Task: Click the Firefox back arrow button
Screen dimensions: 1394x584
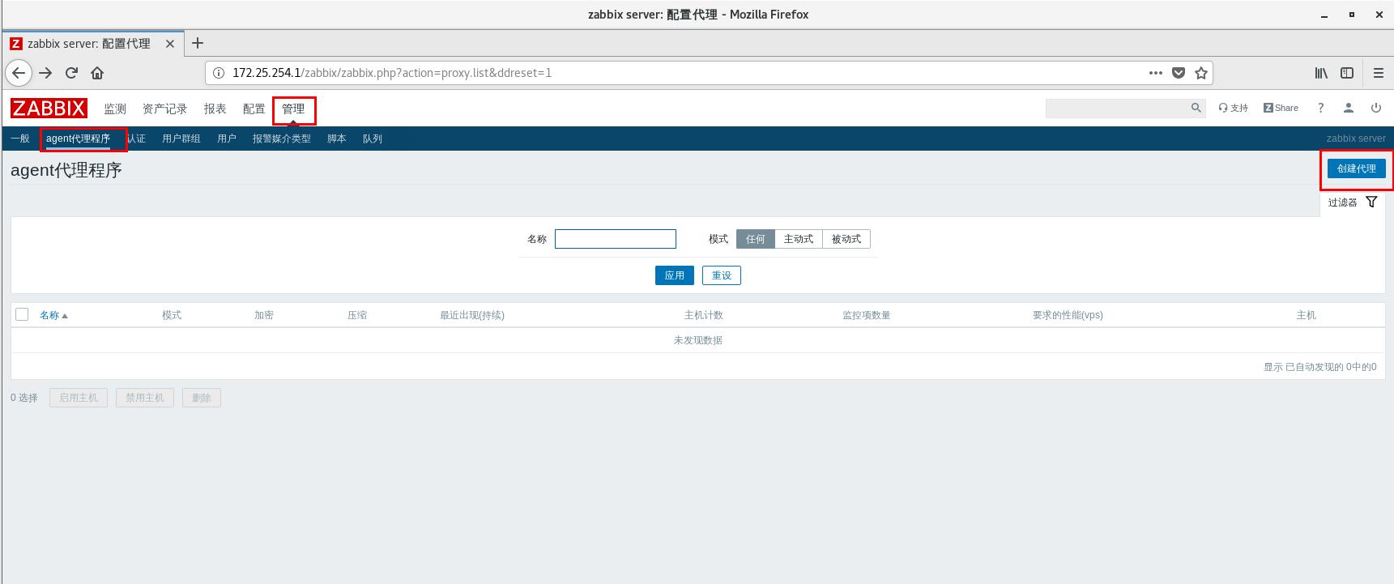Action: pyautogui.click(x=19, y=73)
